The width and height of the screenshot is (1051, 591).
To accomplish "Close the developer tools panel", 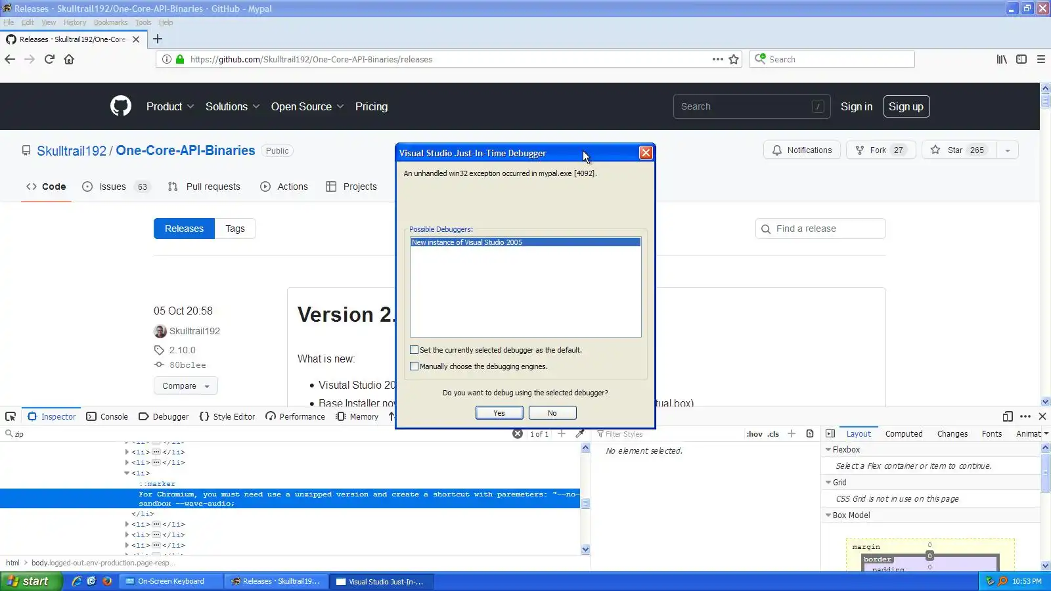I will click(x=1042, y=416).
